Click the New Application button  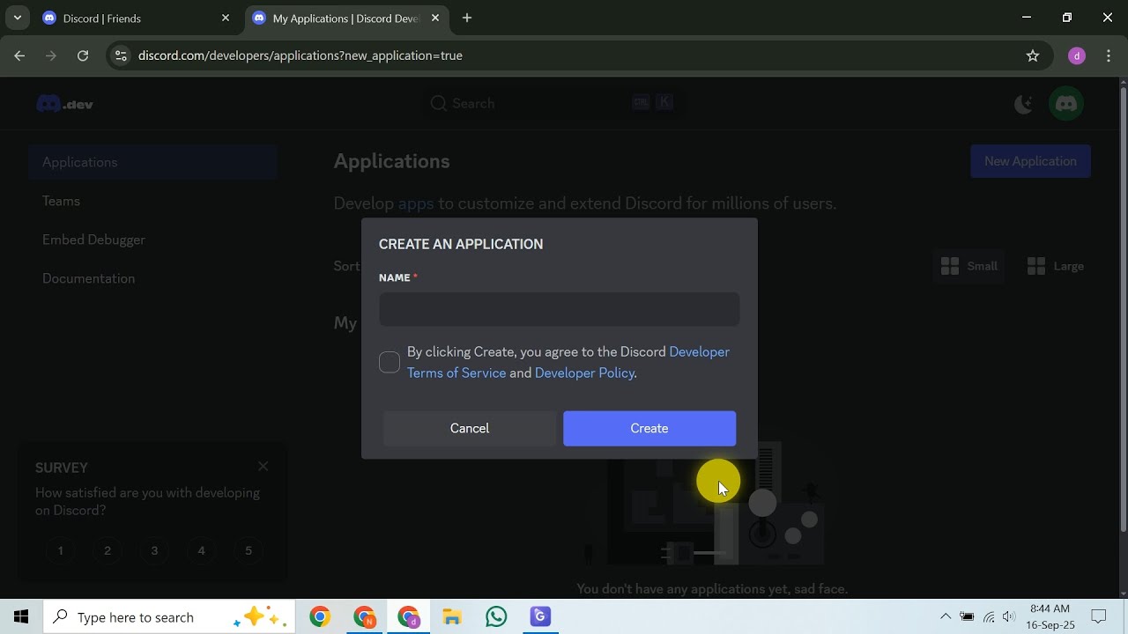pos(1030,161)
